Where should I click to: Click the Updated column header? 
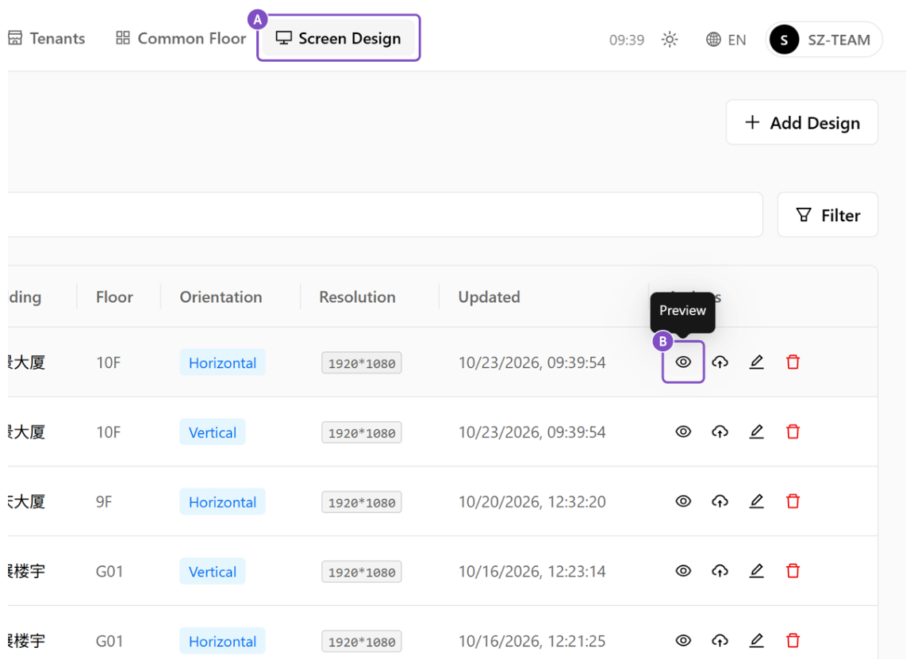click(x=489, y=297)
